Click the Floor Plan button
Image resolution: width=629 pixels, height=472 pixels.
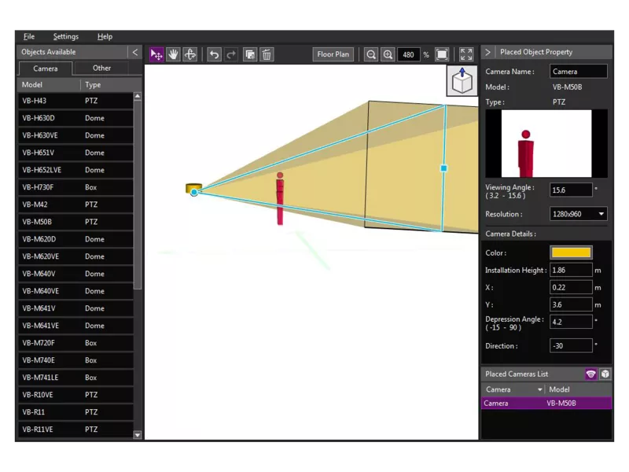coord(333,54)
